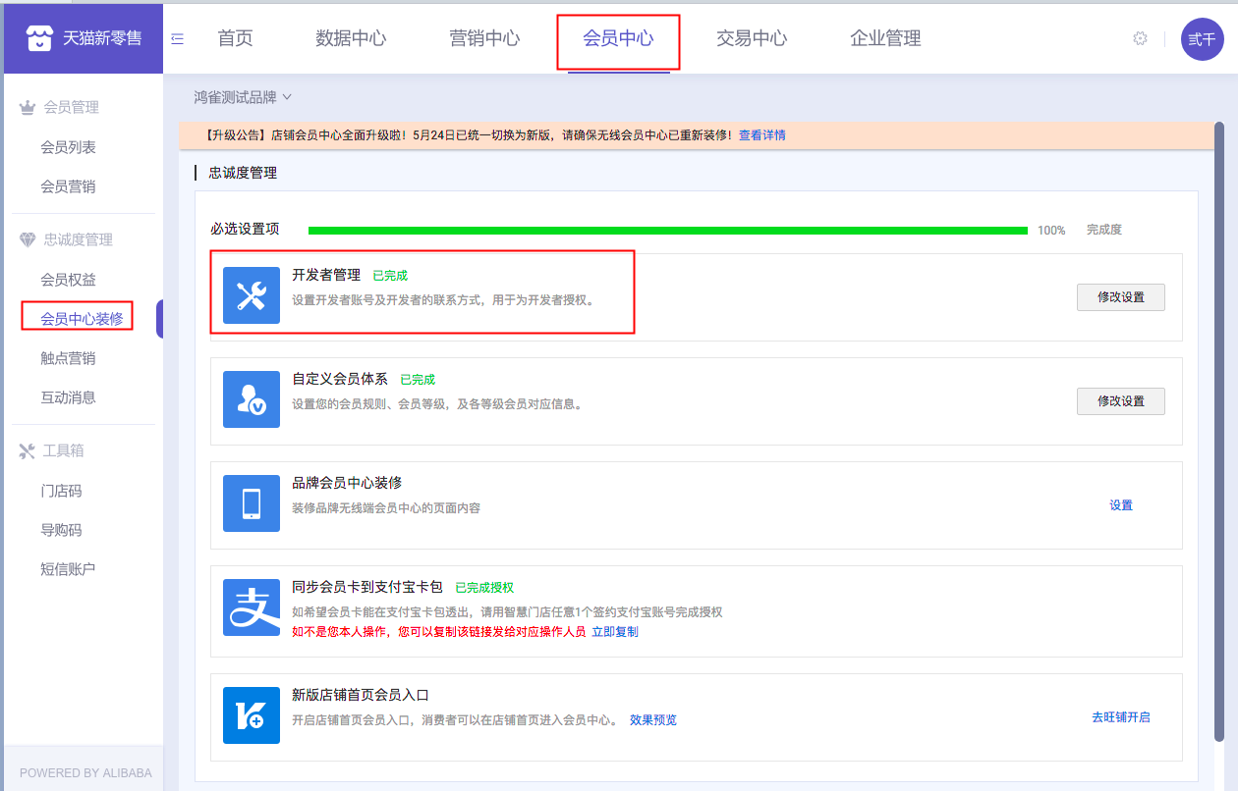
Task: Switch to the 企业管理 tab
Action: 885,38
